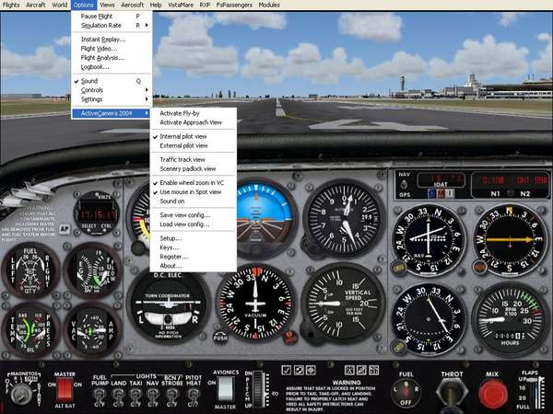Click the digital clock display with SELECT CTRL

(96, 213)
